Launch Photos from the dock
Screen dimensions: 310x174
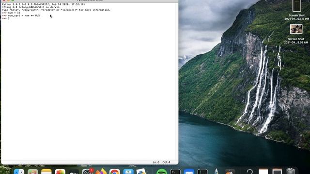60,172
